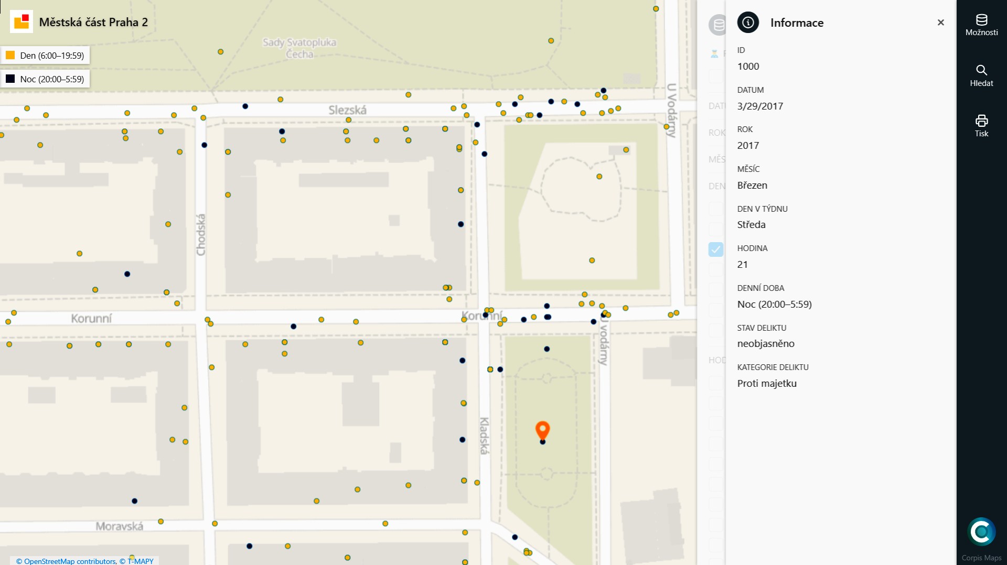Click the orange Den legend color swatch

10,55
